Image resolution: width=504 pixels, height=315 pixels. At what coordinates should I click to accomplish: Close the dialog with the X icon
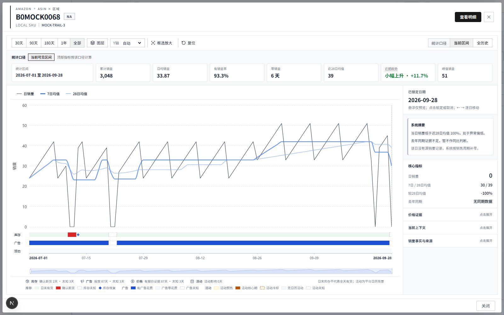[x=489, y=17]
